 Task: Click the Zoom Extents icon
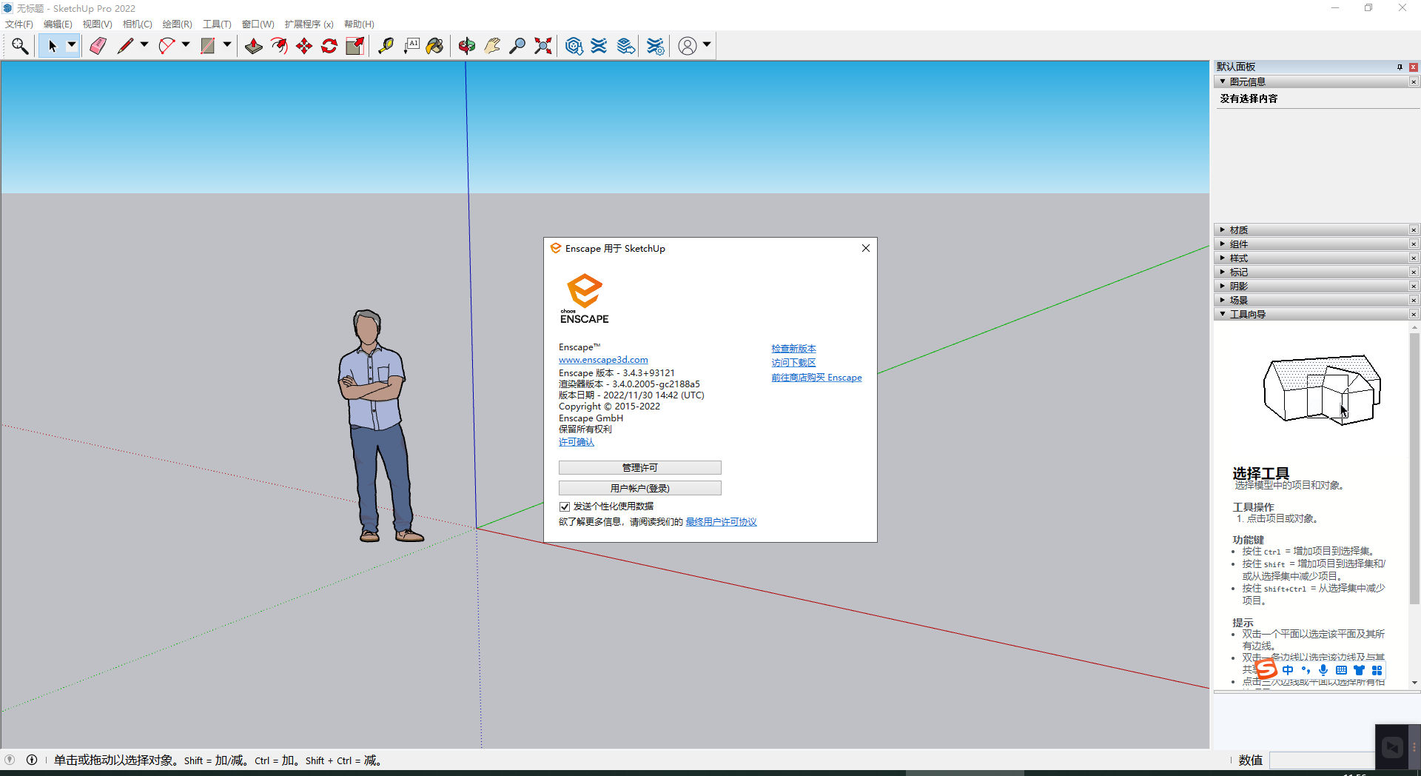(543, 46)
